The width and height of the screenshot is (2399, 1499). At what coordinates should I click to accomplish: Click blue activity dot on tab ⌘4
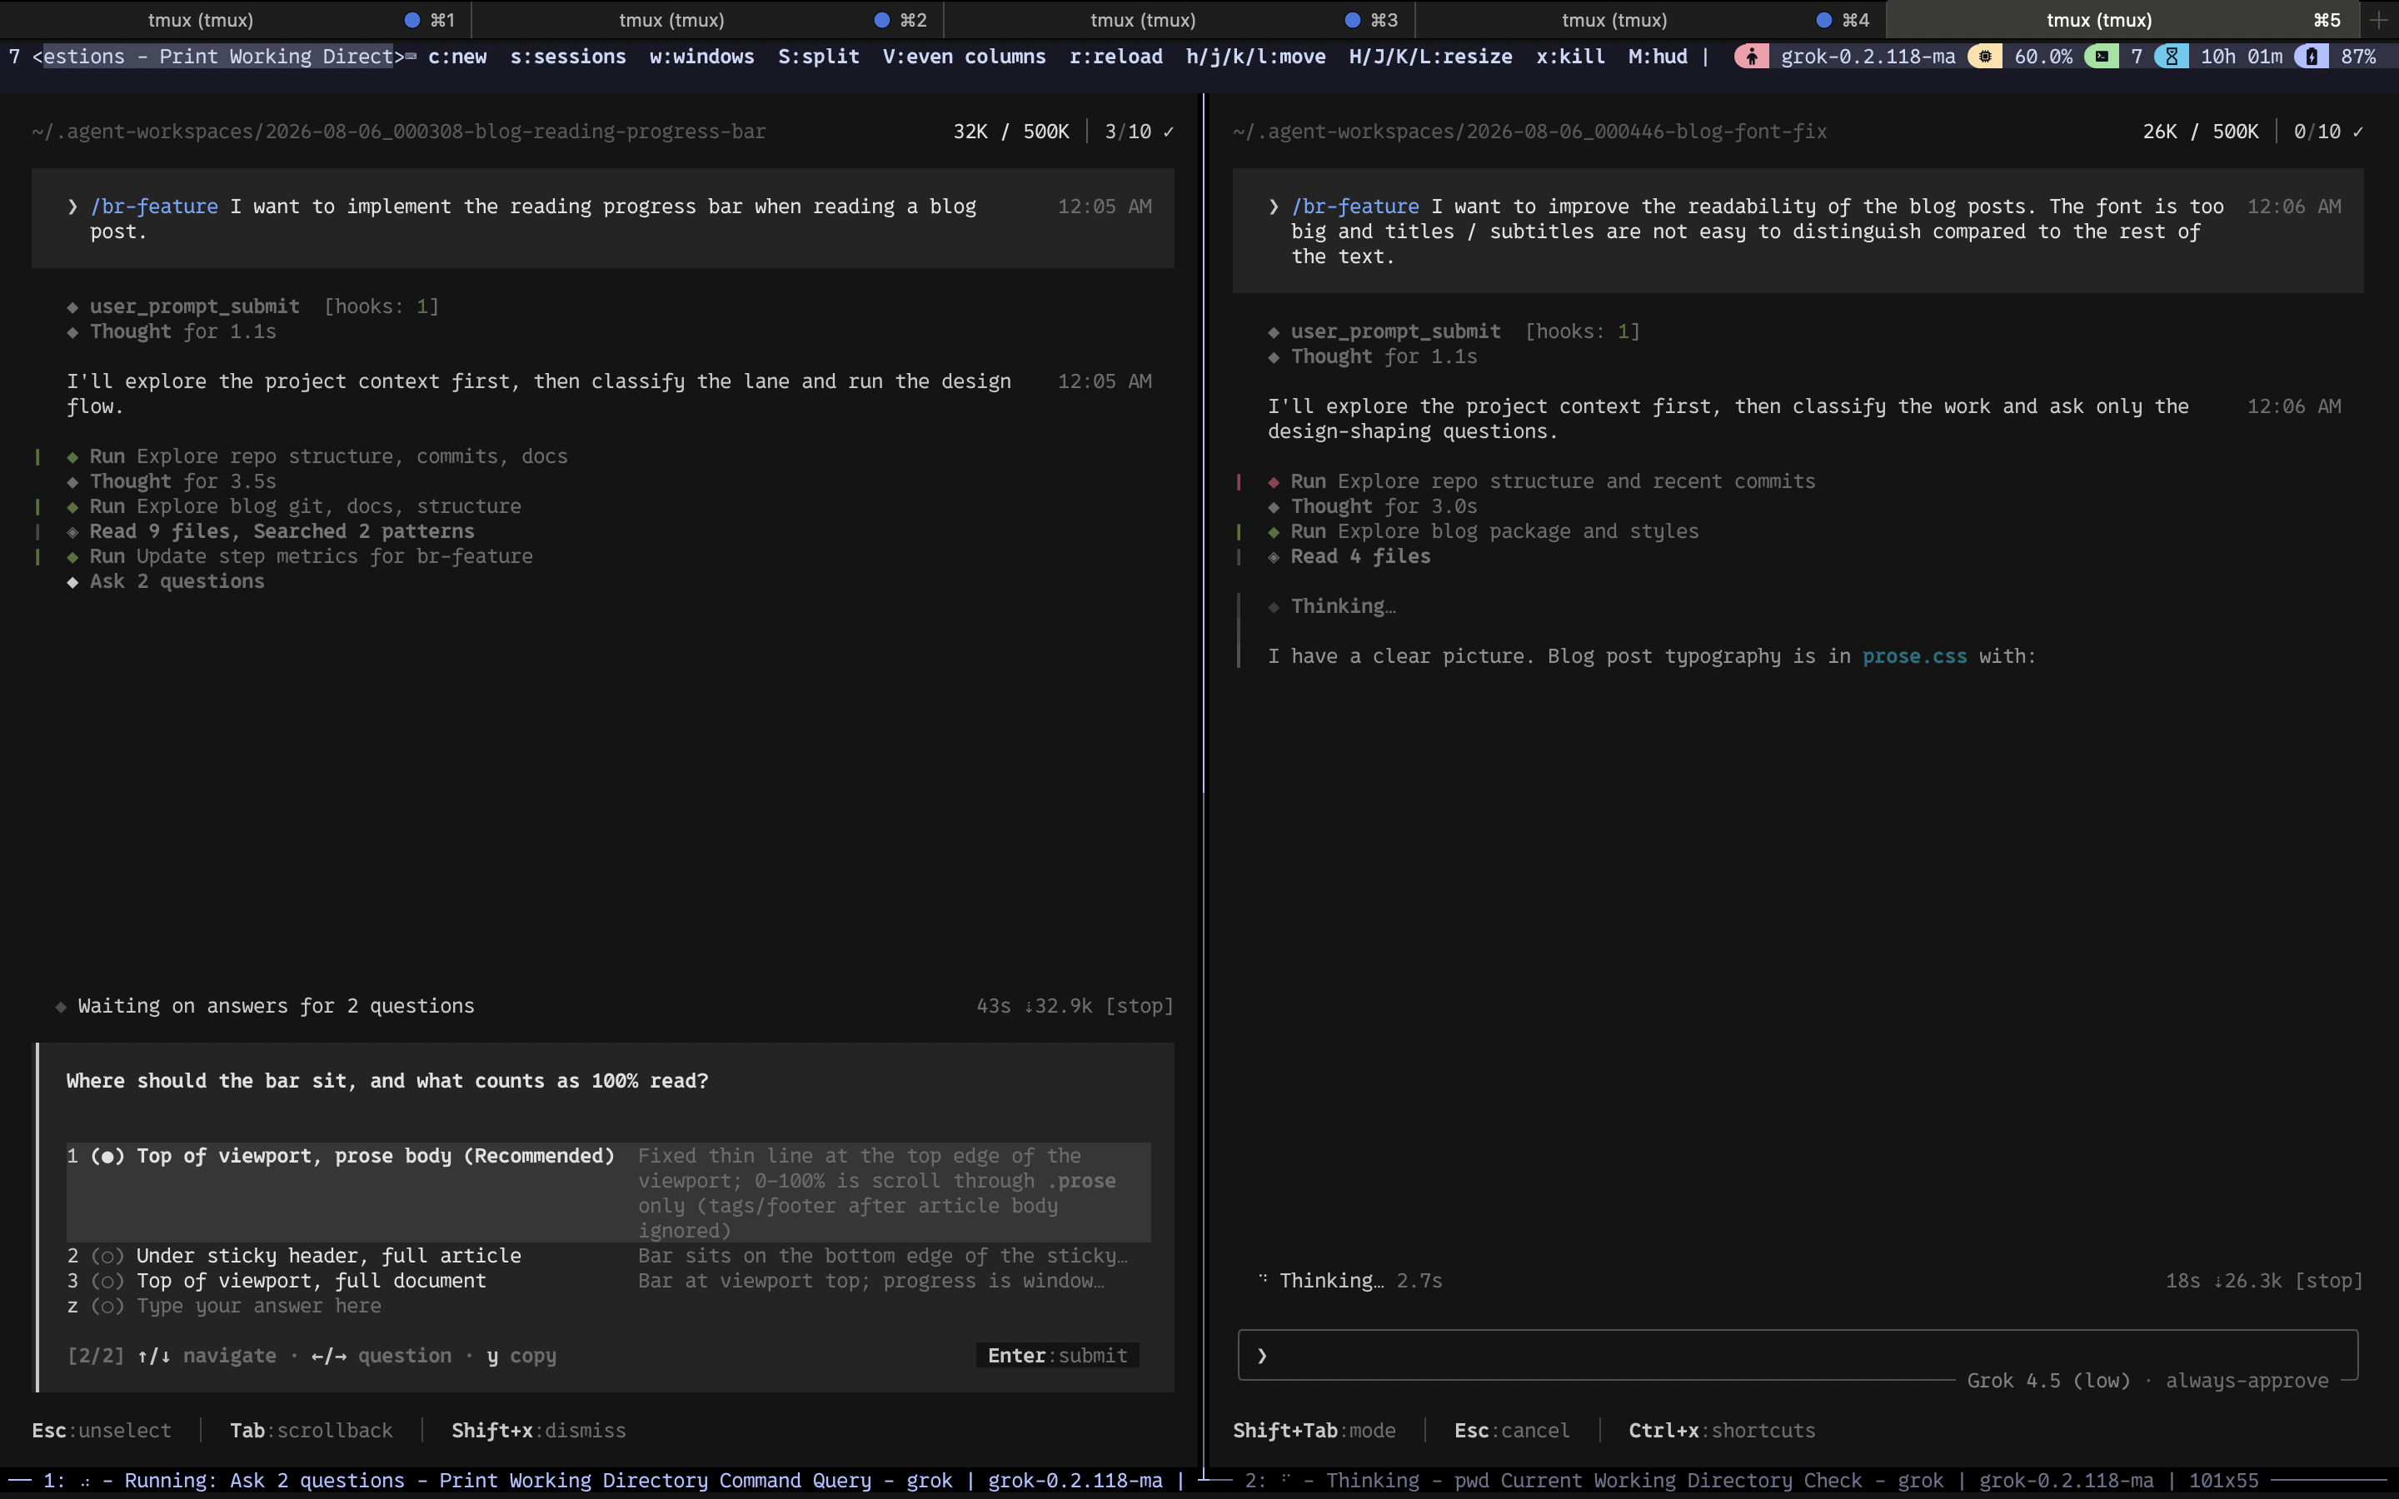tap(1824, 20)
